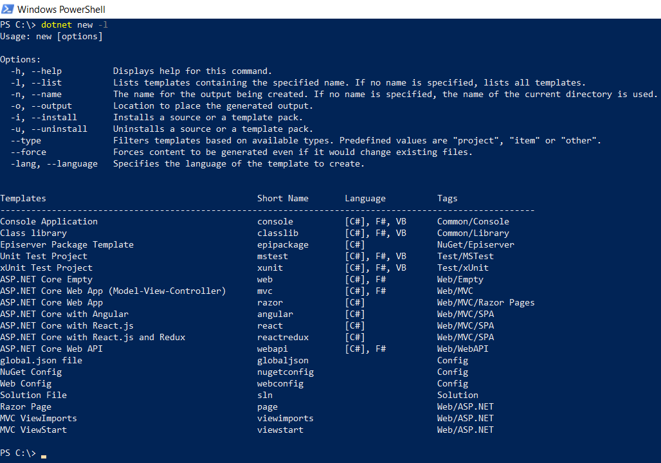Click 'ASP.NET Core Web App (Model-View-Controller)'
661x463 pixels.
click(x=113, y=291)
